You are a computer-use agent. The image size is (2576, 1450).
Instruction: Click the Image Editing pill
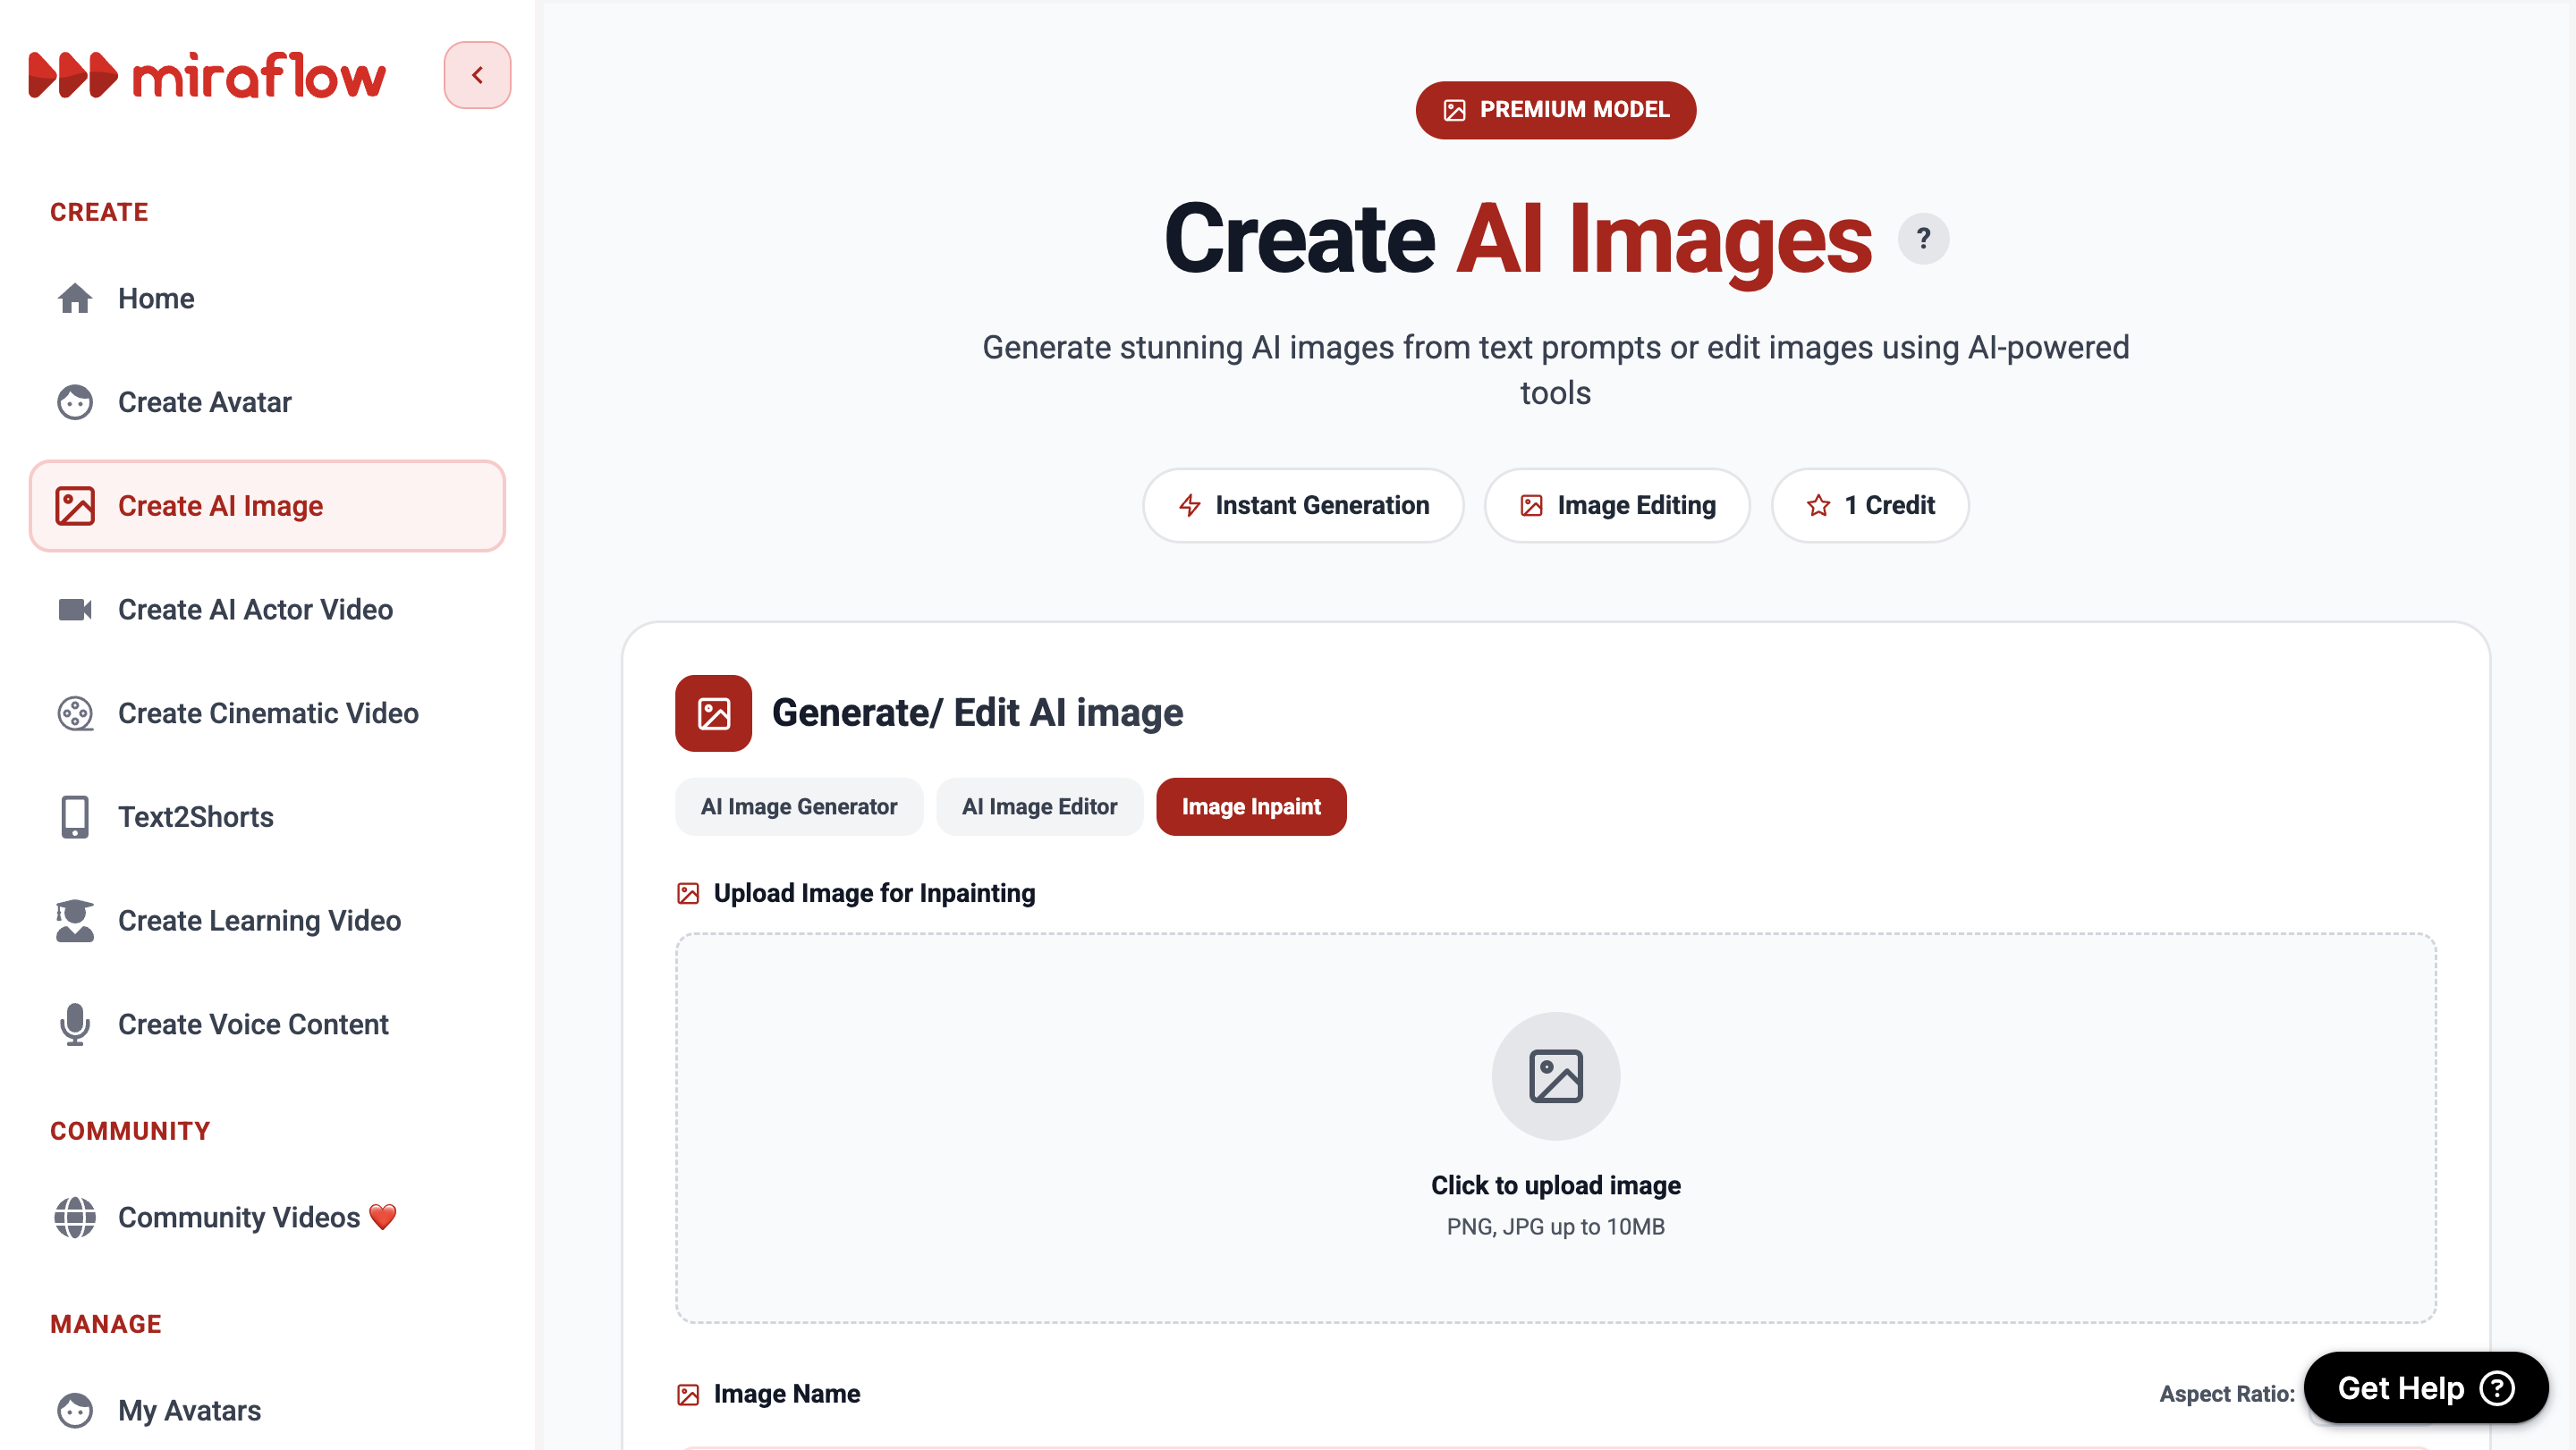coord(1616,506)
